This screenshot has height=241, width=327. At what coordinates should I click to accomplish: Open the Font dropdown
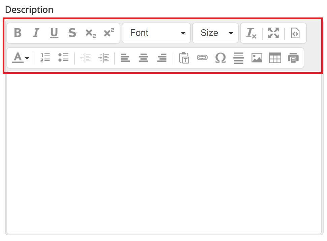[x=156, y=33]
